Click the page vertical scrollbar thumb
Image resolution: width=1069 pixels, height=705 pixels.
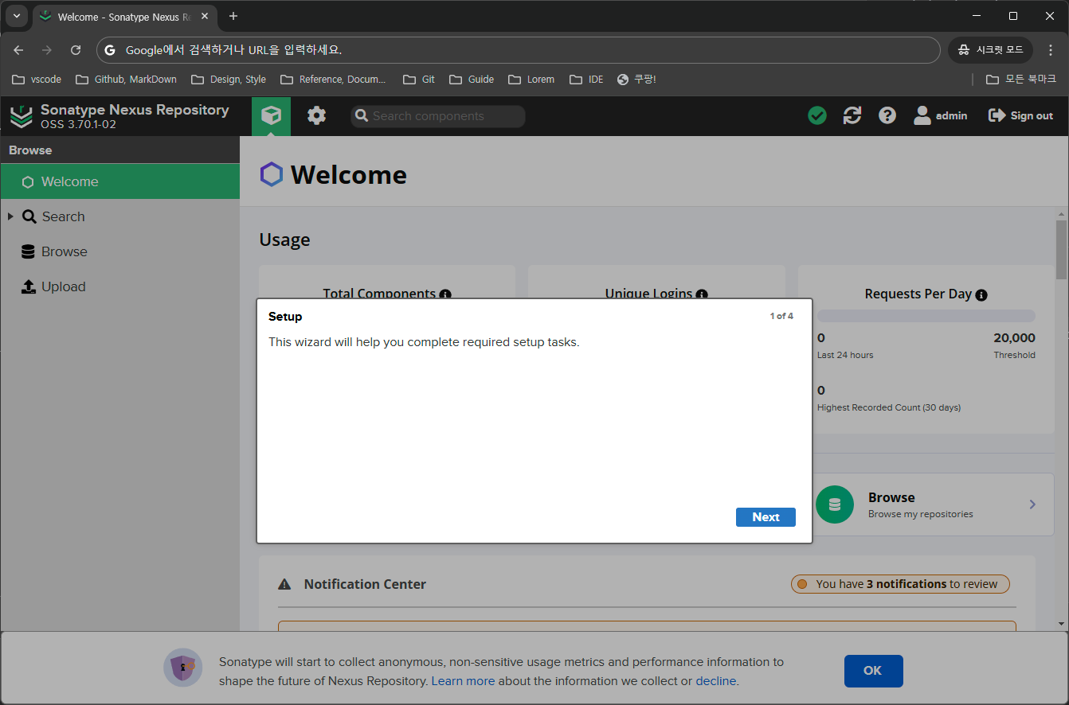click(1061, 250)
